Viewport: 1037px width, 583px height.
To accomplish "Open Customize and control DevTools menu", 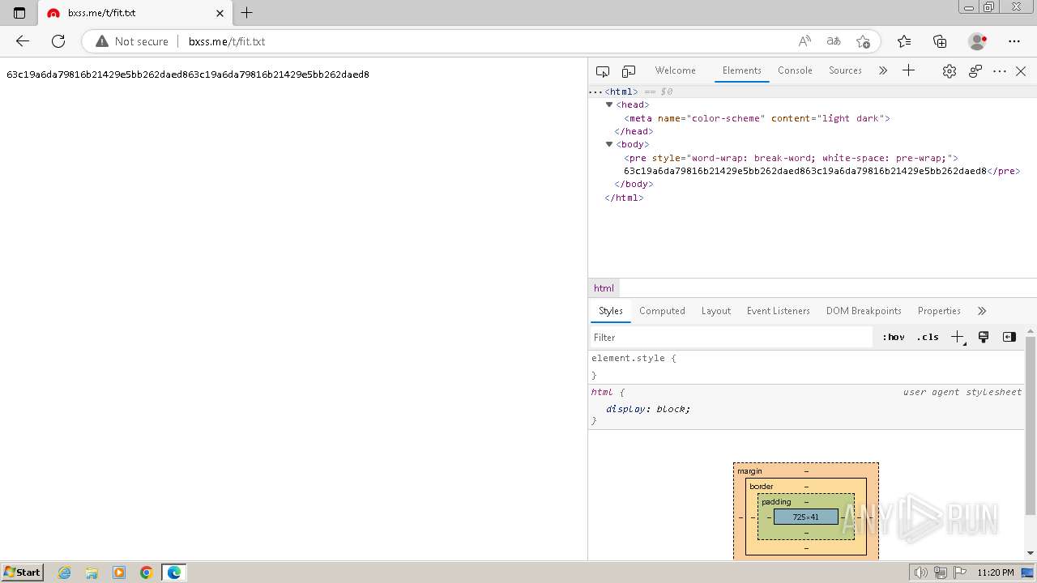I will click(1000, 71).
